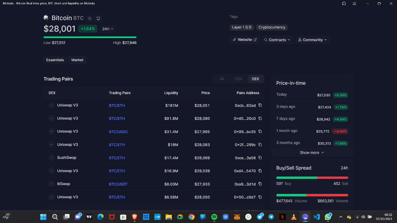Click SushiSwap row logo icon
397x223 pixels.
(x=51, y=158)
